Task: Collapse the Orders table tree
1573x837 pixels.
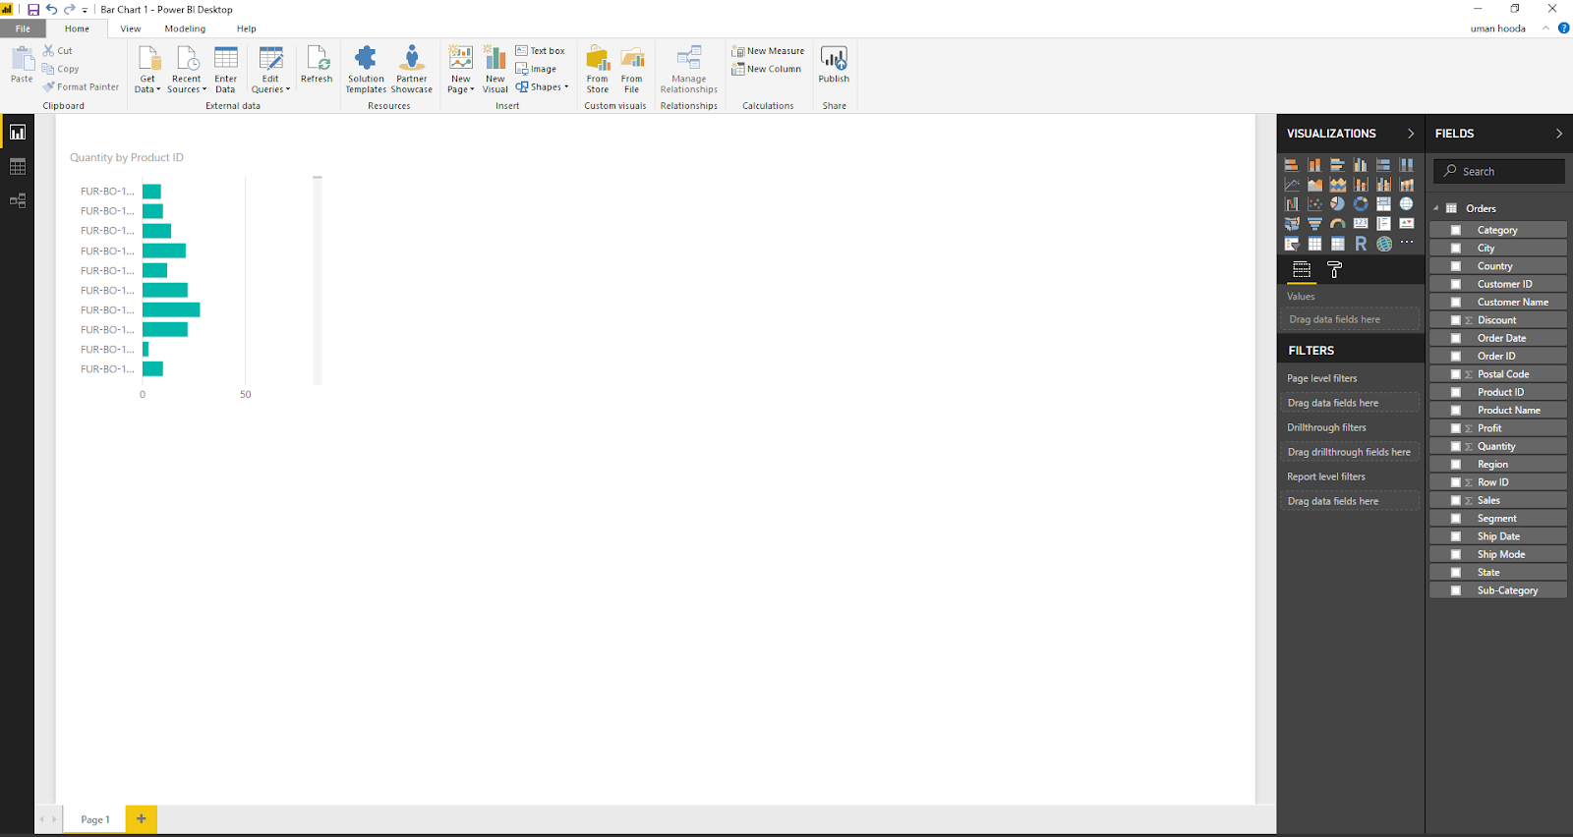Action: [1435, 208]
